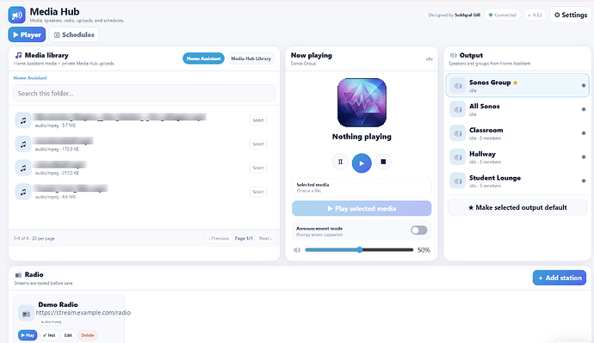Click Sonos Group status dot

click(x=584, y=85)
